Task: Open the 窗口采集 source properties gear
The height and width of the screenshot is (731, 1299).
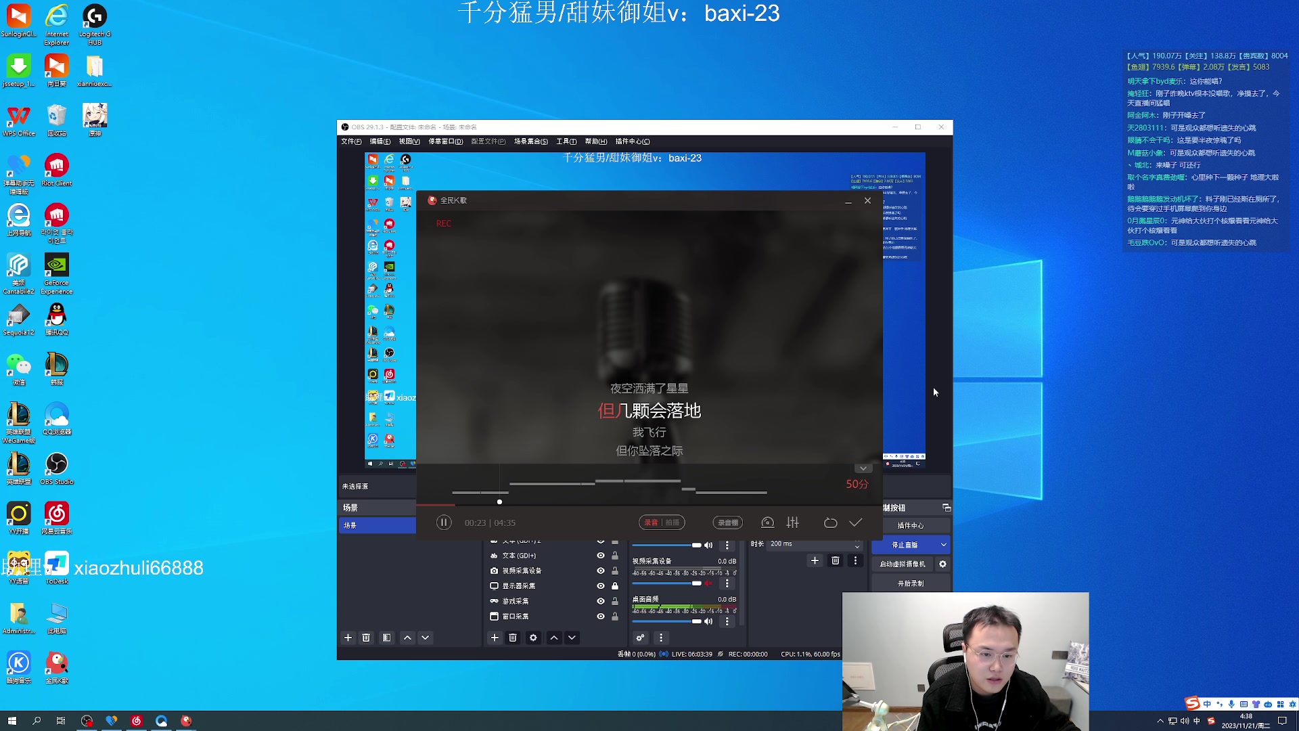Action: (534, 638)
